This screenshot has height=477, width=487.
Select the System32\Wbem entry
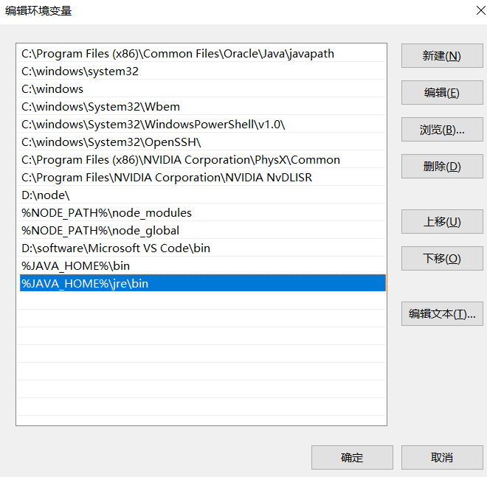(201, 107)
